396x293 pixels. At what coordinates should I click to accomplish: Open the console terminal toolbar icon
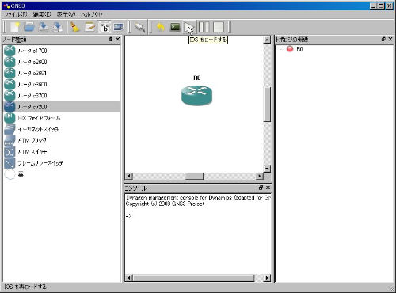[x=175, y=27]
